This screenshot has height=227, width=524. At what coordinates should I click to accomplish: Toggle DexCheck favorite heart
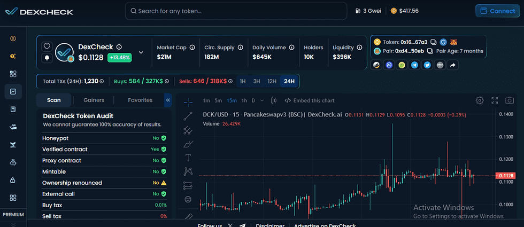[x=47, y=46]
